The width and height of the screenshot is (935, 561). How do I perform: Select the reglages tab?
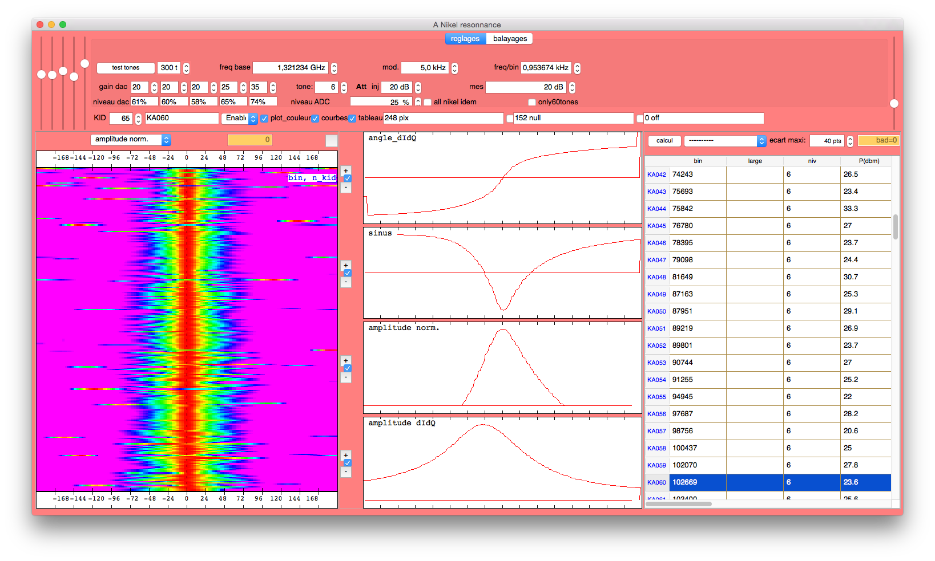(x=465, y=39)
